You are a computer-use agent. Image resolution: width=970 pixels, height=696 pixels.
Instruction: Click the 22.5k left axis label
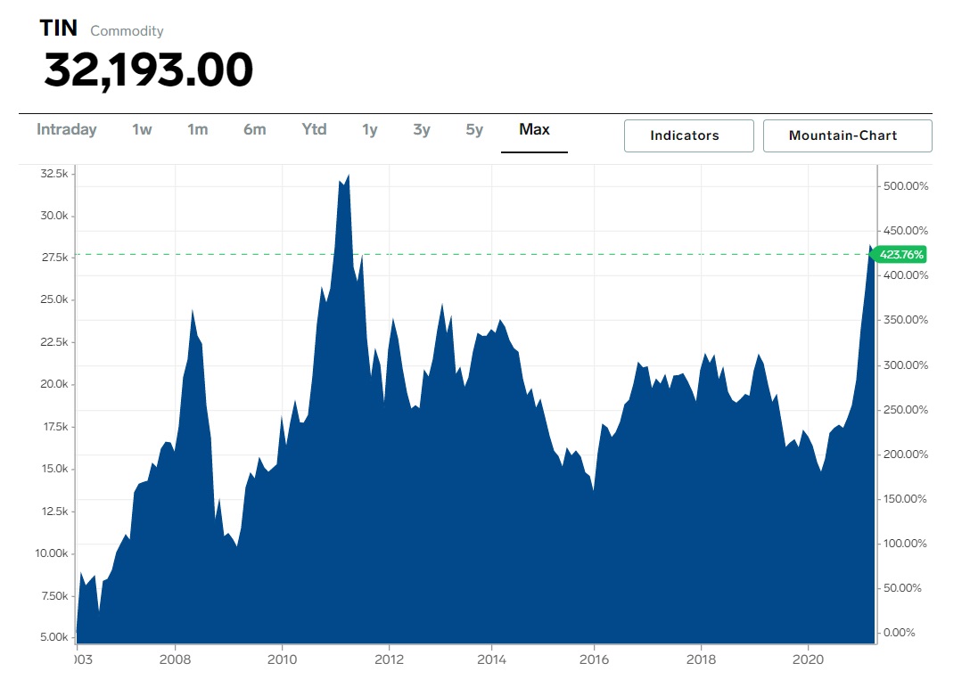click(x=54, y=342)
